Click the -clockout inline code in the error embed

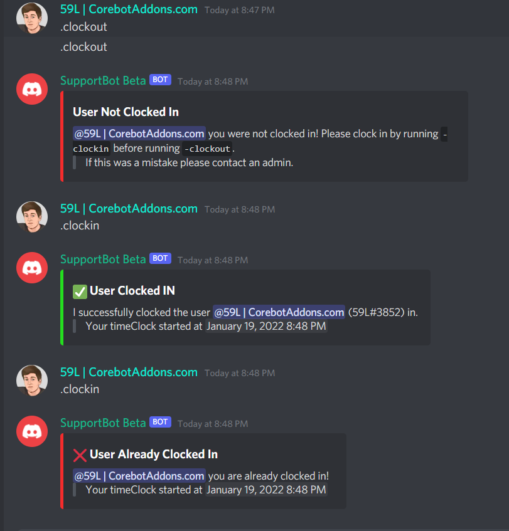207,149
